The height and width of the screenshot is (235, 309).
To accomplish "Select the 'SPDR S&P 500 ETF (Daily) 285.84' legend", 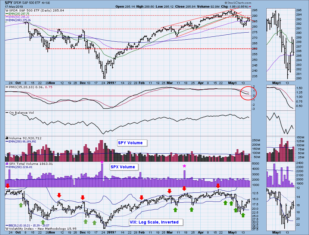I will coord(36,10).
